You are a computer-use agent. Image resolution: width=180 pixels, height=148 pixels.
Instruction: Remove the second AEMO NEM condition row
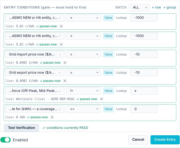pyautogui.click(x=61, y=44)
